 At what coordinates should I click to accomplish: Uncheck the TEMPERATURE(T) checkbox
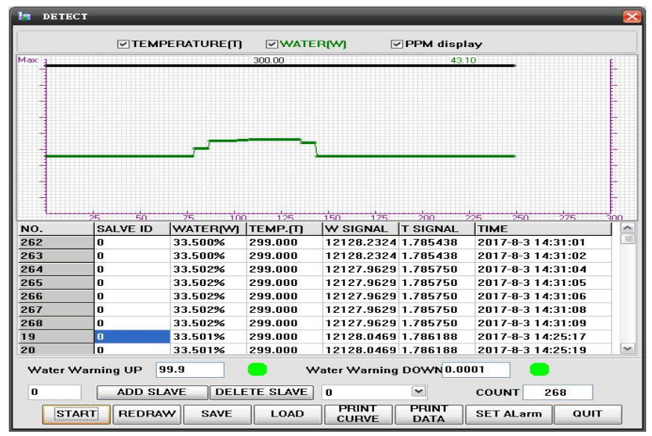[124, 44]
